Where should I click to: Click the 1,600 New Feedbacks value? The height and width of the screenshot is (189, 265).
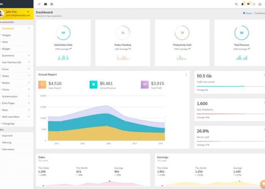[202, 104]
